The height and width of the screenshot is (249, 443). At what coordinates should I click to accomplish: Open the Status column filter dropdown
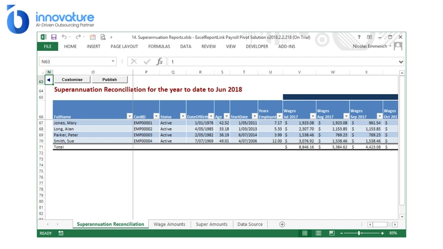click(183, 116)
